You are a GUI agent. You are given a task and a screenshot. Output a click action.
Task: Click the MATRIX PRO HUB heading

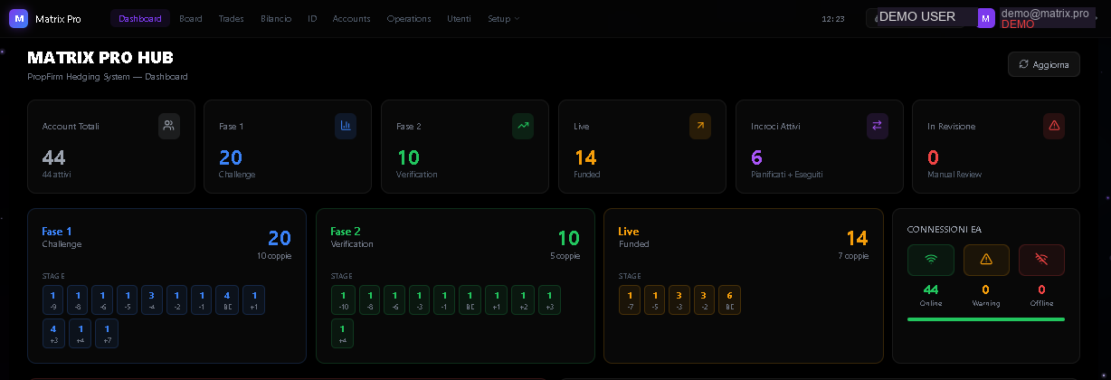100,58
